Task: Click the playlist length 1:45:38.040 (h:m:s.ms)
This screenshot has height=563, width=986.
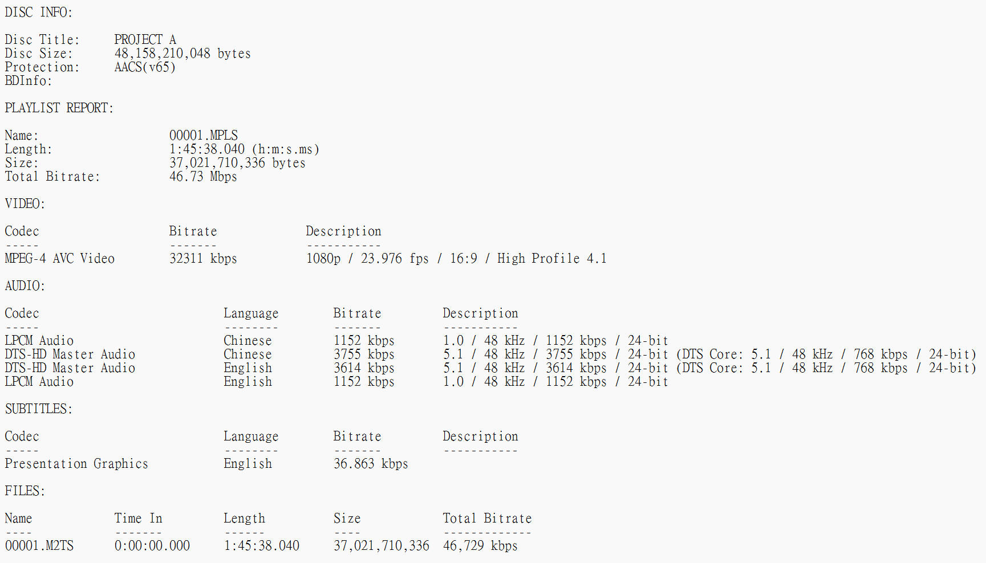Action: [244, 149]
